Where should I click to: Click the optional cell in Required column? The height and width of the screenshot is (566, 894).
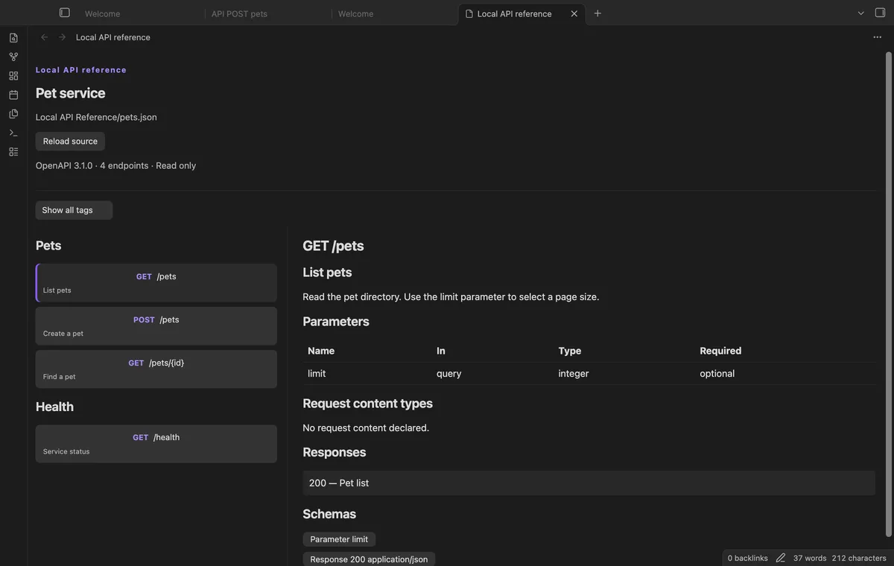pos(717,374)
